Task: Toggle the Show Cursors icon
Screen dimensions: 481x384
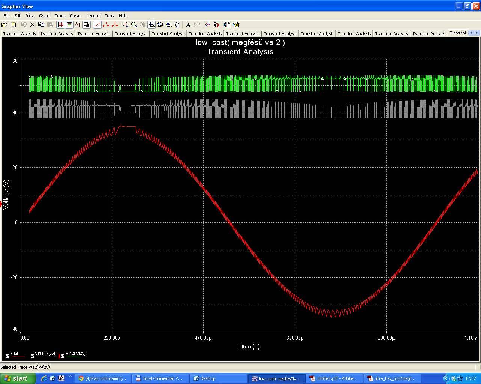Action: coord(78,25)
